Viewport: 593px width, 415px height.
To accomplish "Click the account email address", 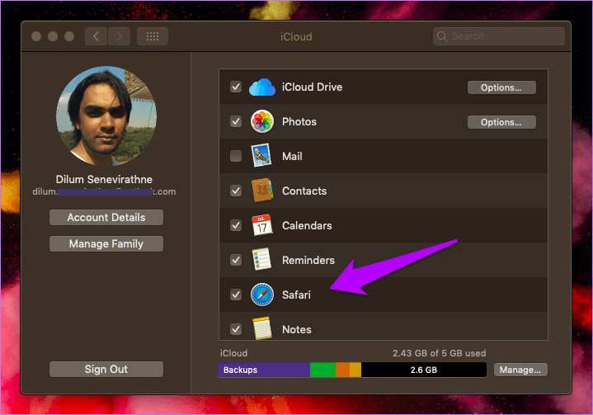I will (x=104, y=191).
